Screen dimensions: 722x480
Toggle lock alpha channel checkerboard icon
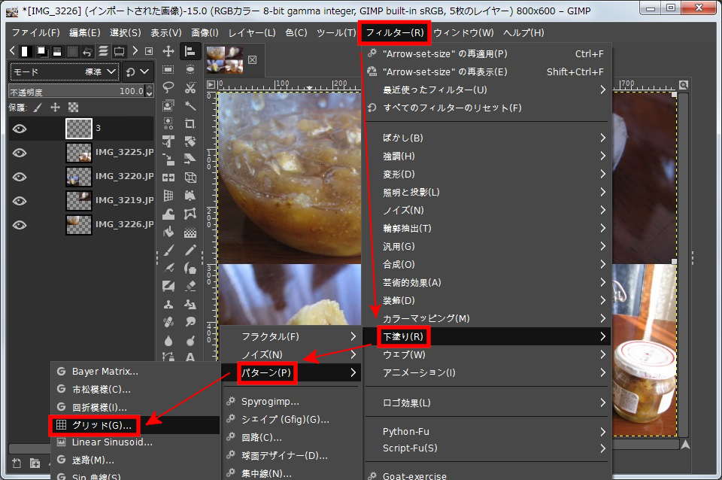click(x=73, y=108)
